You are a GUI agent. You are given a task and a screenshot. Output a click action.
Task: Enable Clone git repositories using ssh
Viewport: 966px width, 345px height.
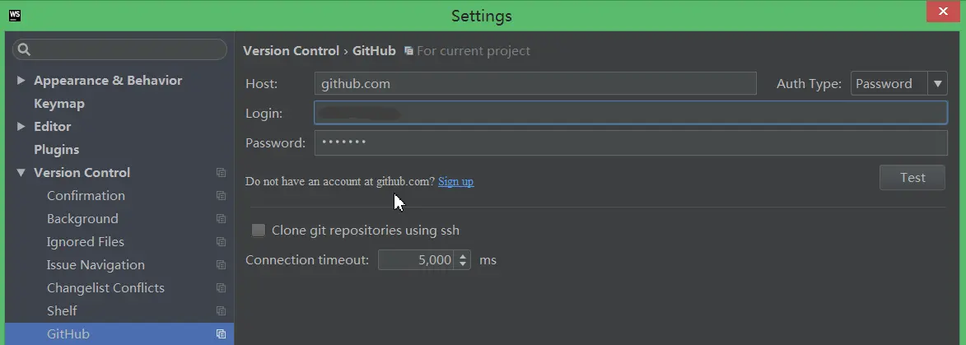click(x=259, y=231)
